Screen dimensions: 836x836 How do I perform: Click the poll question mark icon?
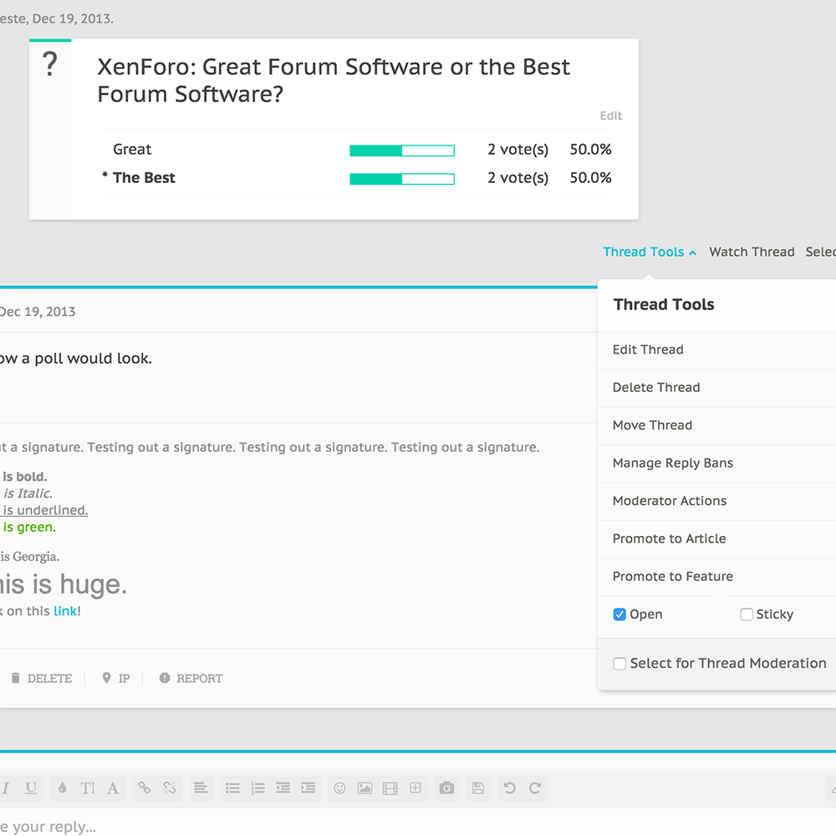pos(50,64)
